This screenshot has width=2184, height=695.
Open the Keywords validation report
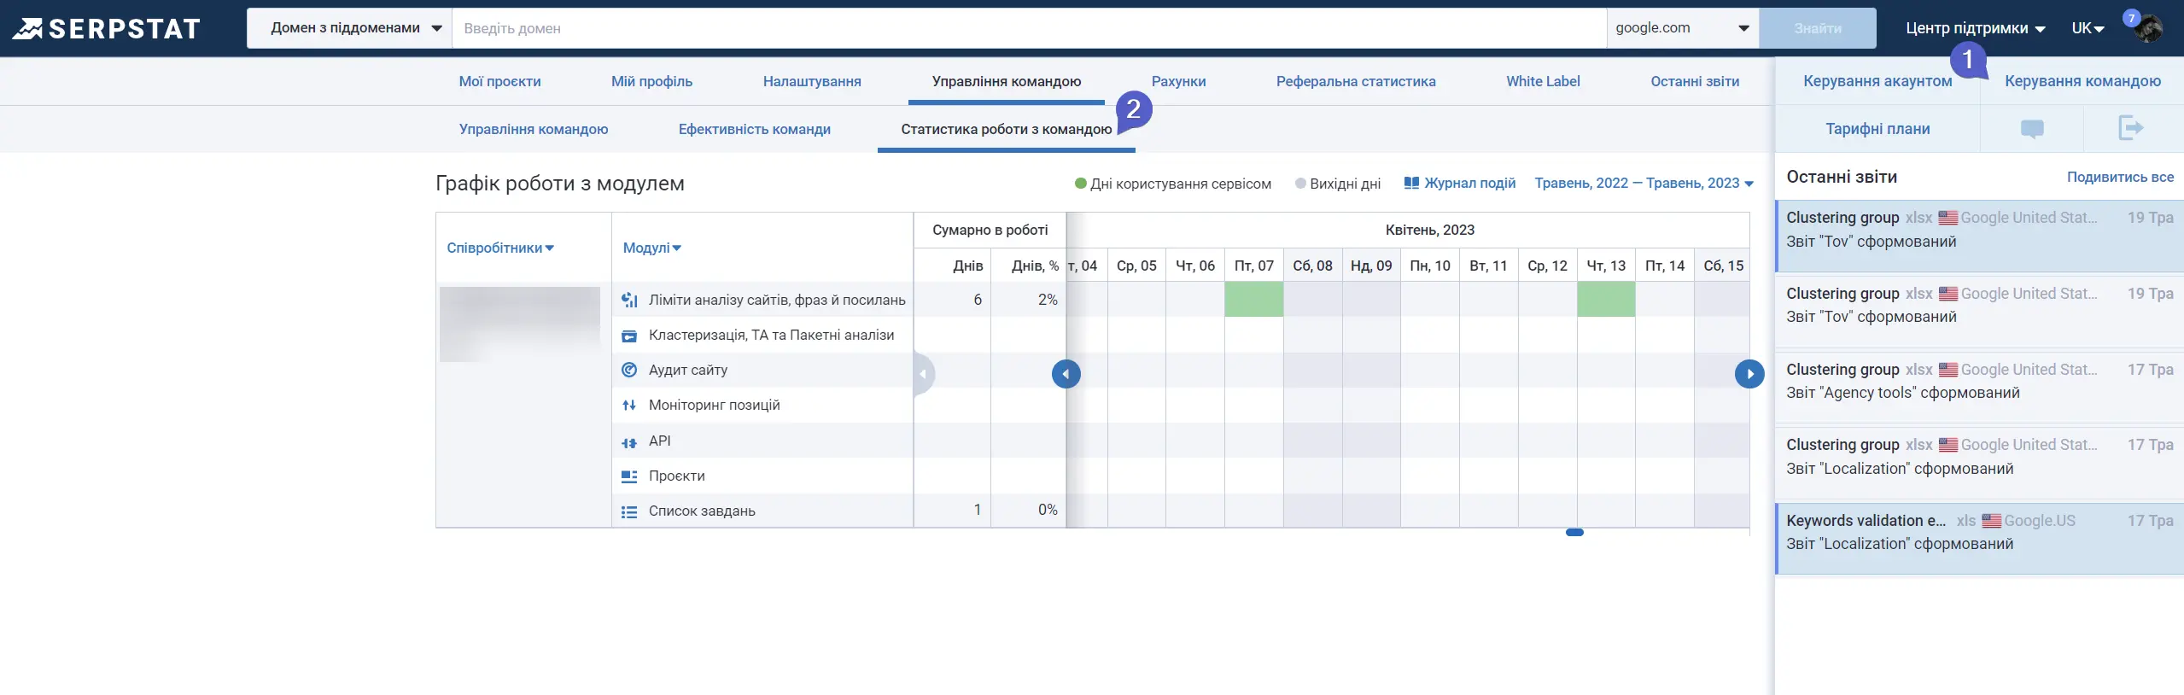pos(1979,539)
